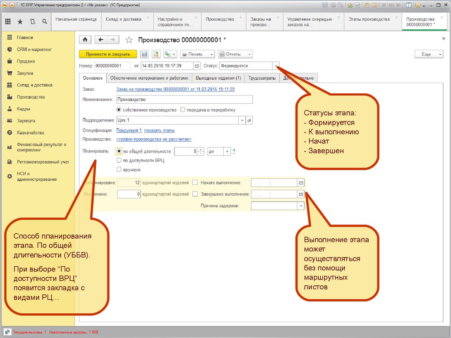
Task: Add document to favorites with the star next to the title
Action: [x=129, y=40]
